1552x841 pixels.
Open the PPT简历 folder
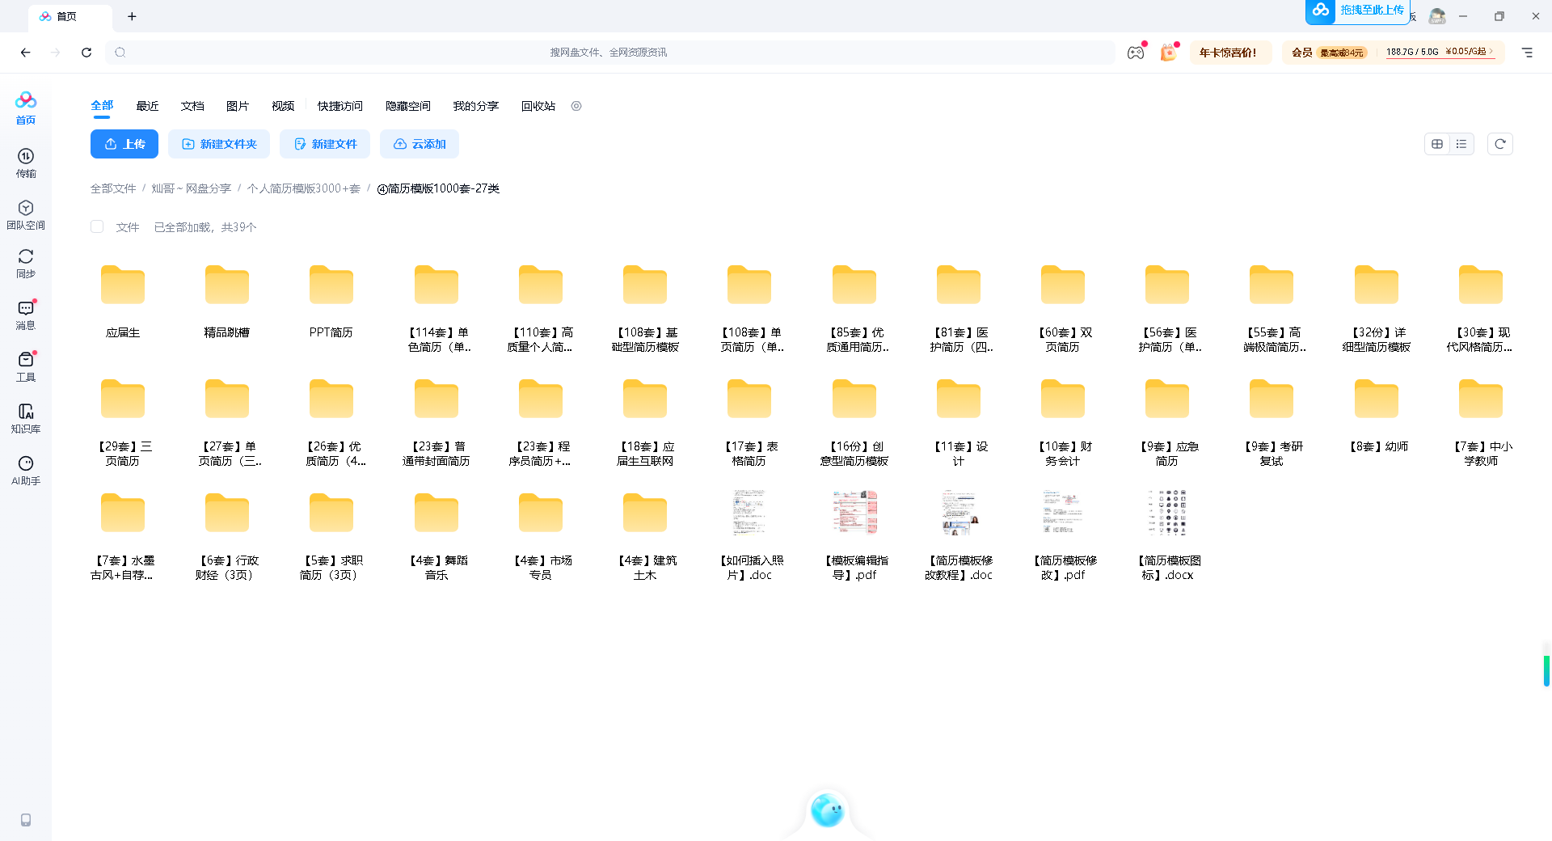(x=331, y=301)
